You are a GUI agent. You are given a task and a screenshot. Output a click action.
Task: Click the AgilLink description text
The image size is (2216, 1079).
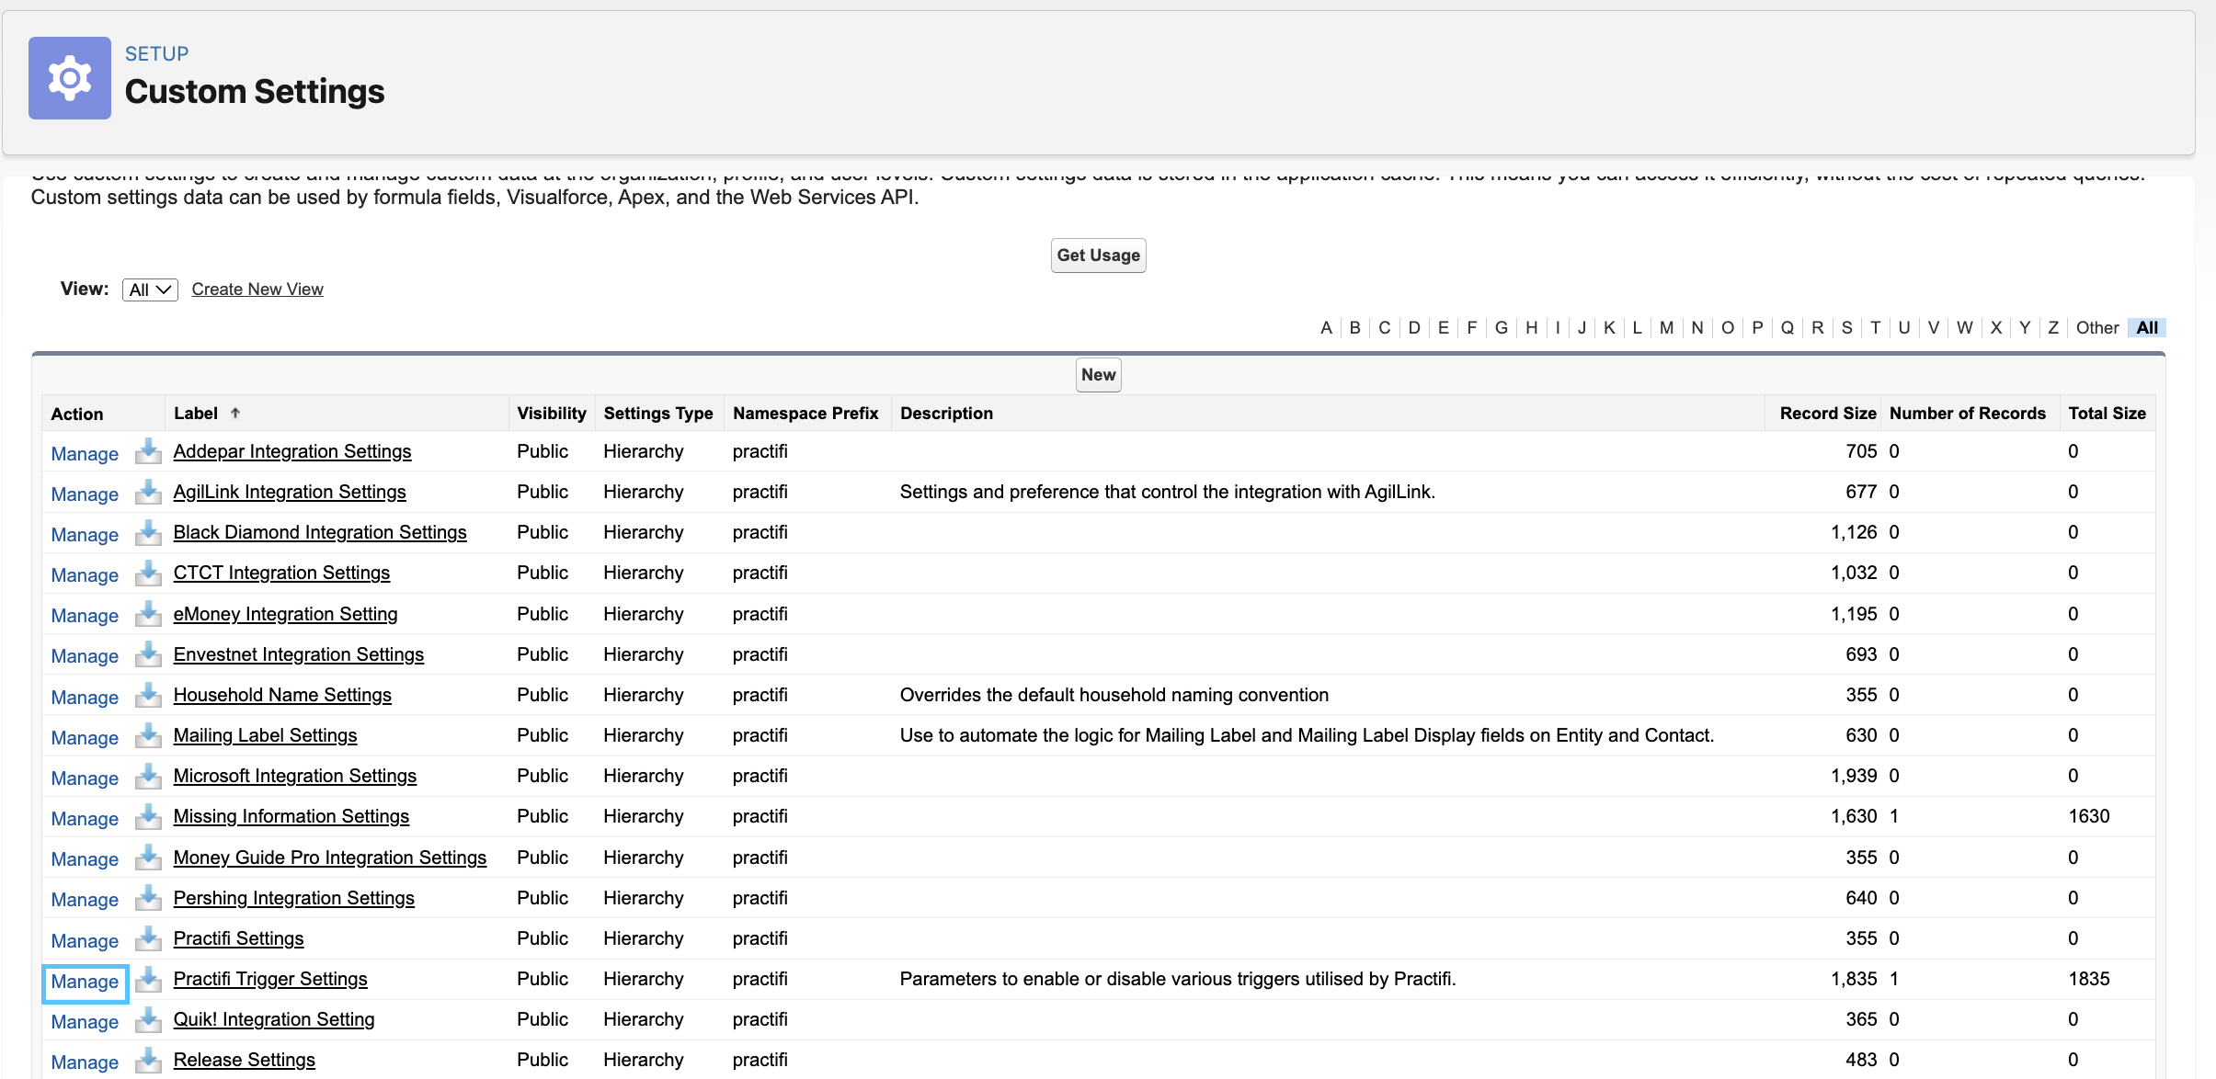tap(1168, 492)
